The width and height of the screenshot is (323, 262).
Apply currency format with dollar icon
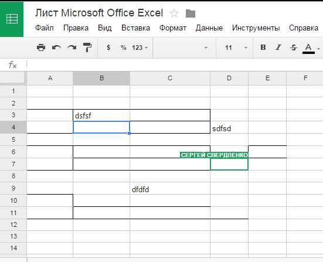[x=108, y=47]
